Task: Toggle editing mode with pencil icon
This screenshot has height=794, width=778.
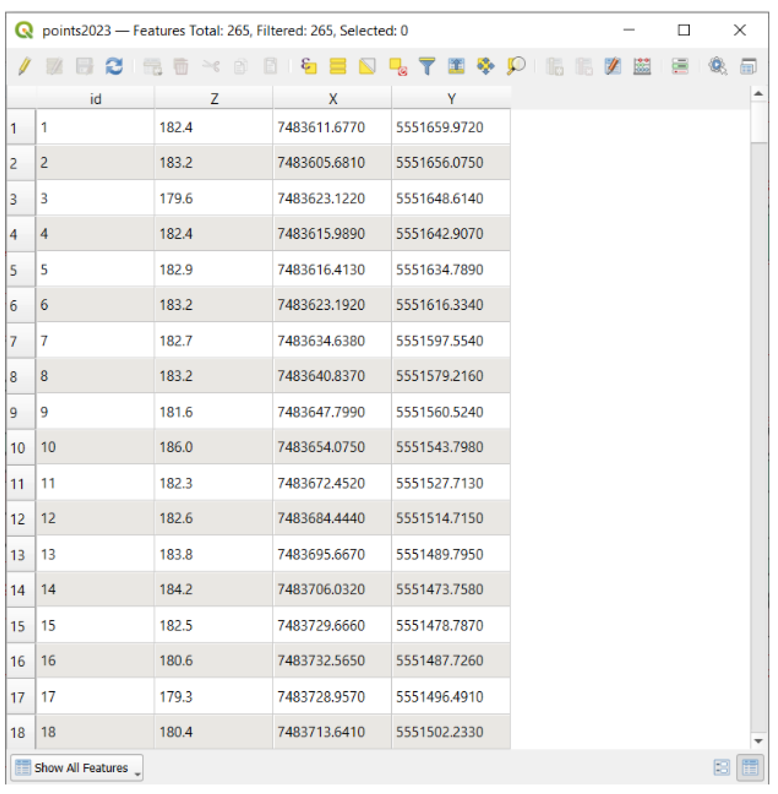Action: pyautogui.click(x=25, y=66)
